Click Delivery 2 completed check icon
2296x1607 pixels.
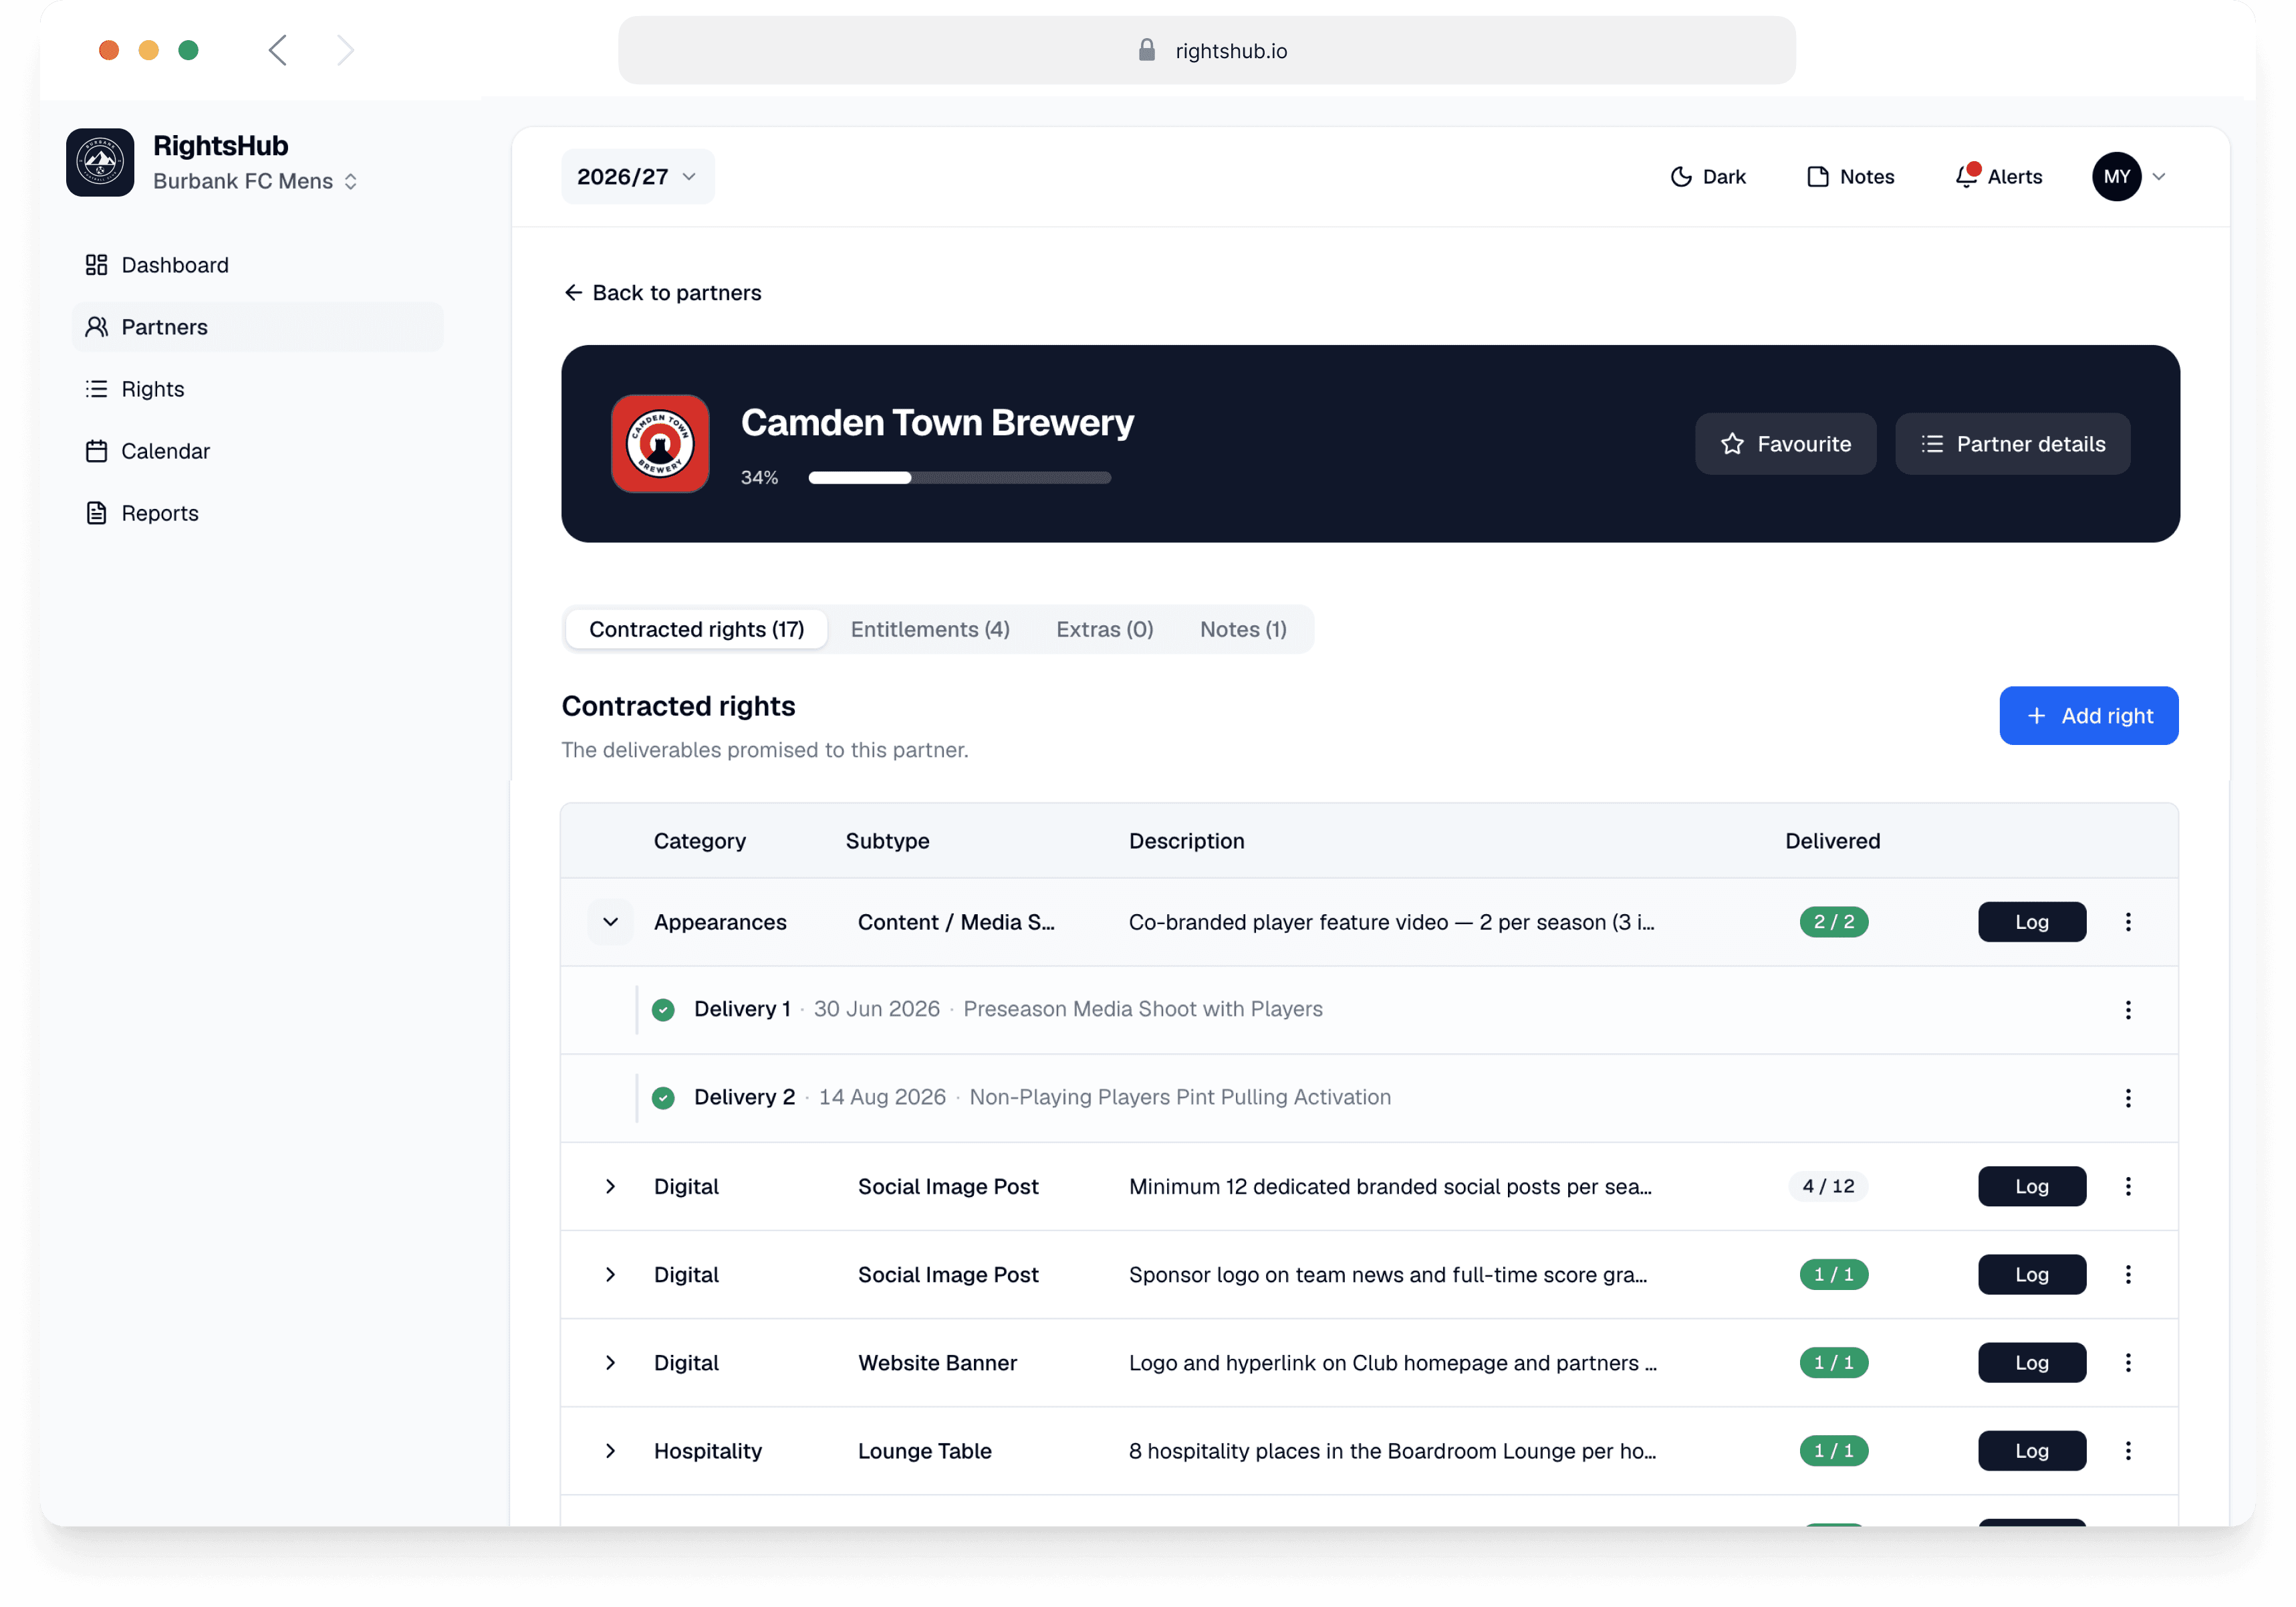[x=663, y=1097]
